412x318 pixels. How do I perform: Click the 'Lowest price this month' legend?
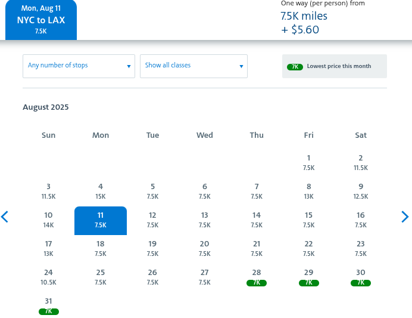pyautogui.click(x=334, y=66)
